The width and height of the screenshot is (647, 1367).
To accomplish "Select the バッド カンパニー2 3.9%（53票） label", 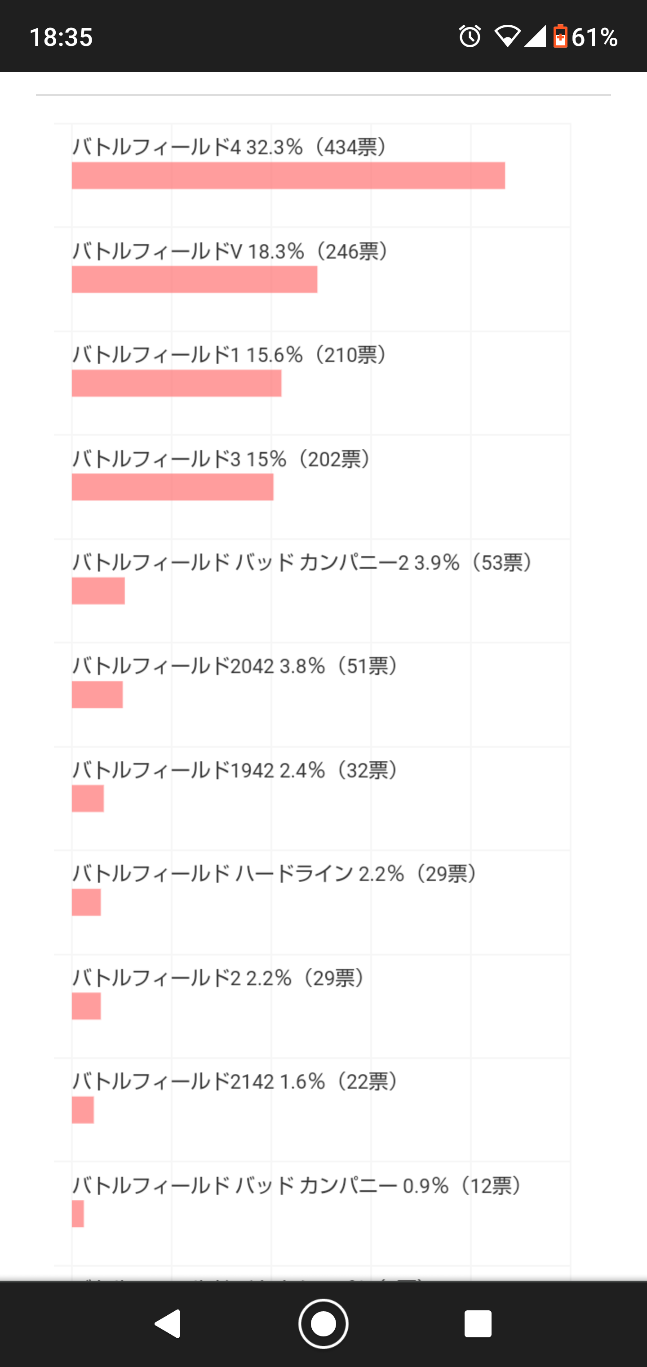I will click(x=304, y=563).
